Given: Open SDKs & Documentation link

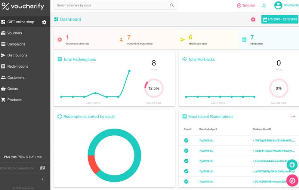Looking at the screenshot, I should pyautogui.click(x=17, y=168).
